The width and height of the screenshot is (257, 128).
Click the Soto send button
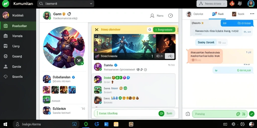tap(169, 113)
